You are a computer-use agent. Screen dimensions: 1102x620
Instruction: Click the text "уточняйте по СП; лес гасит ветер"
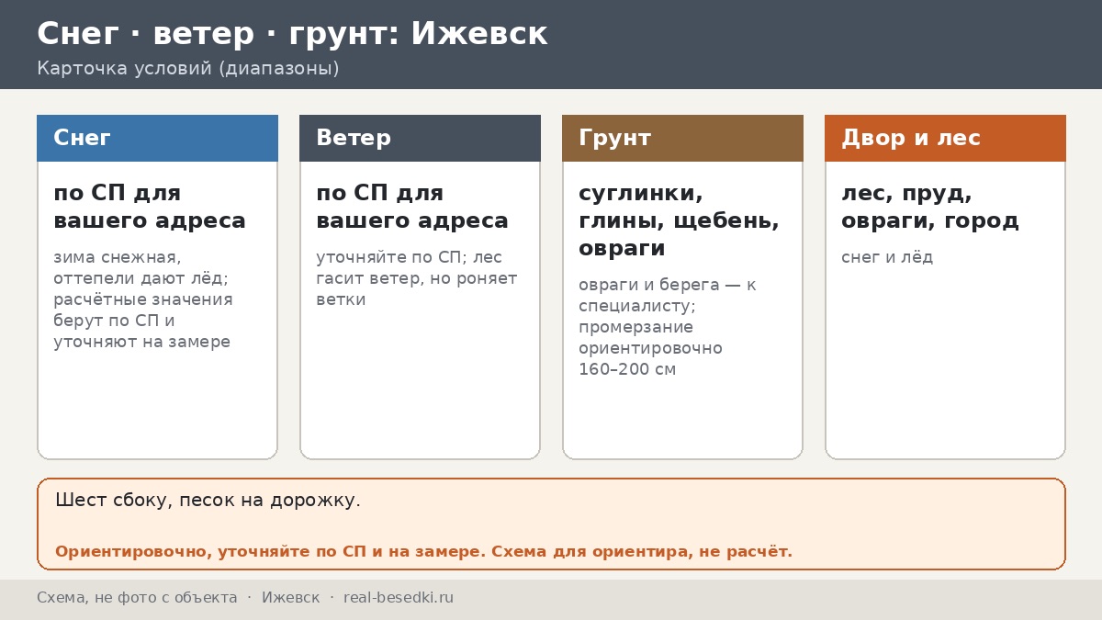(x=417, y=278)
